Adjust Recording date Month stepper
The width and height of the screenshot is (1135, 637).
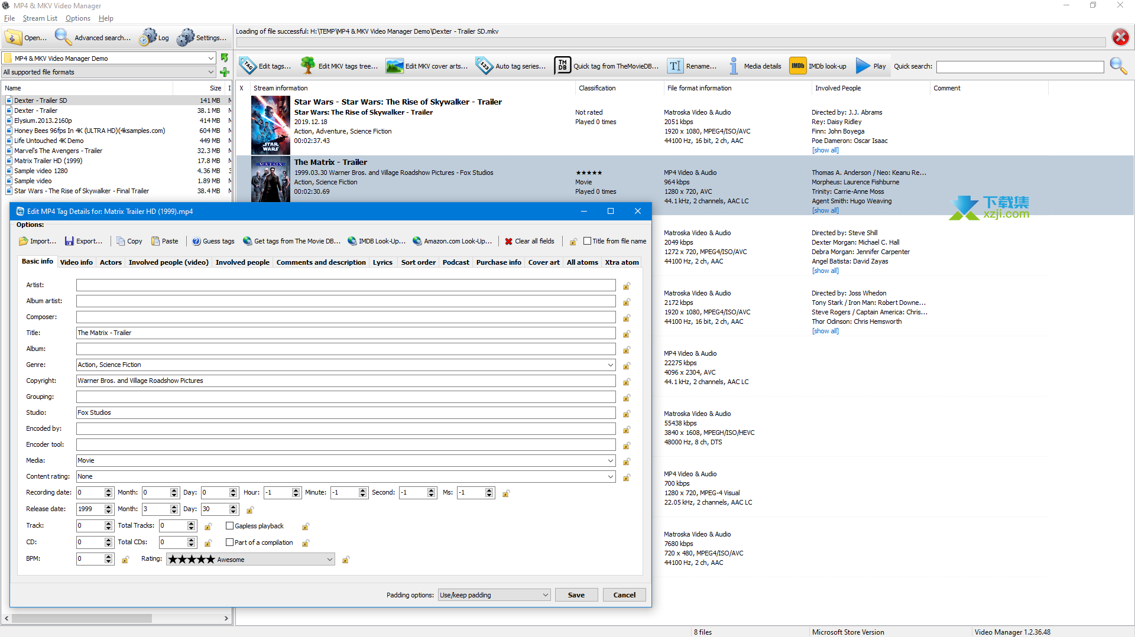(174, 493)
